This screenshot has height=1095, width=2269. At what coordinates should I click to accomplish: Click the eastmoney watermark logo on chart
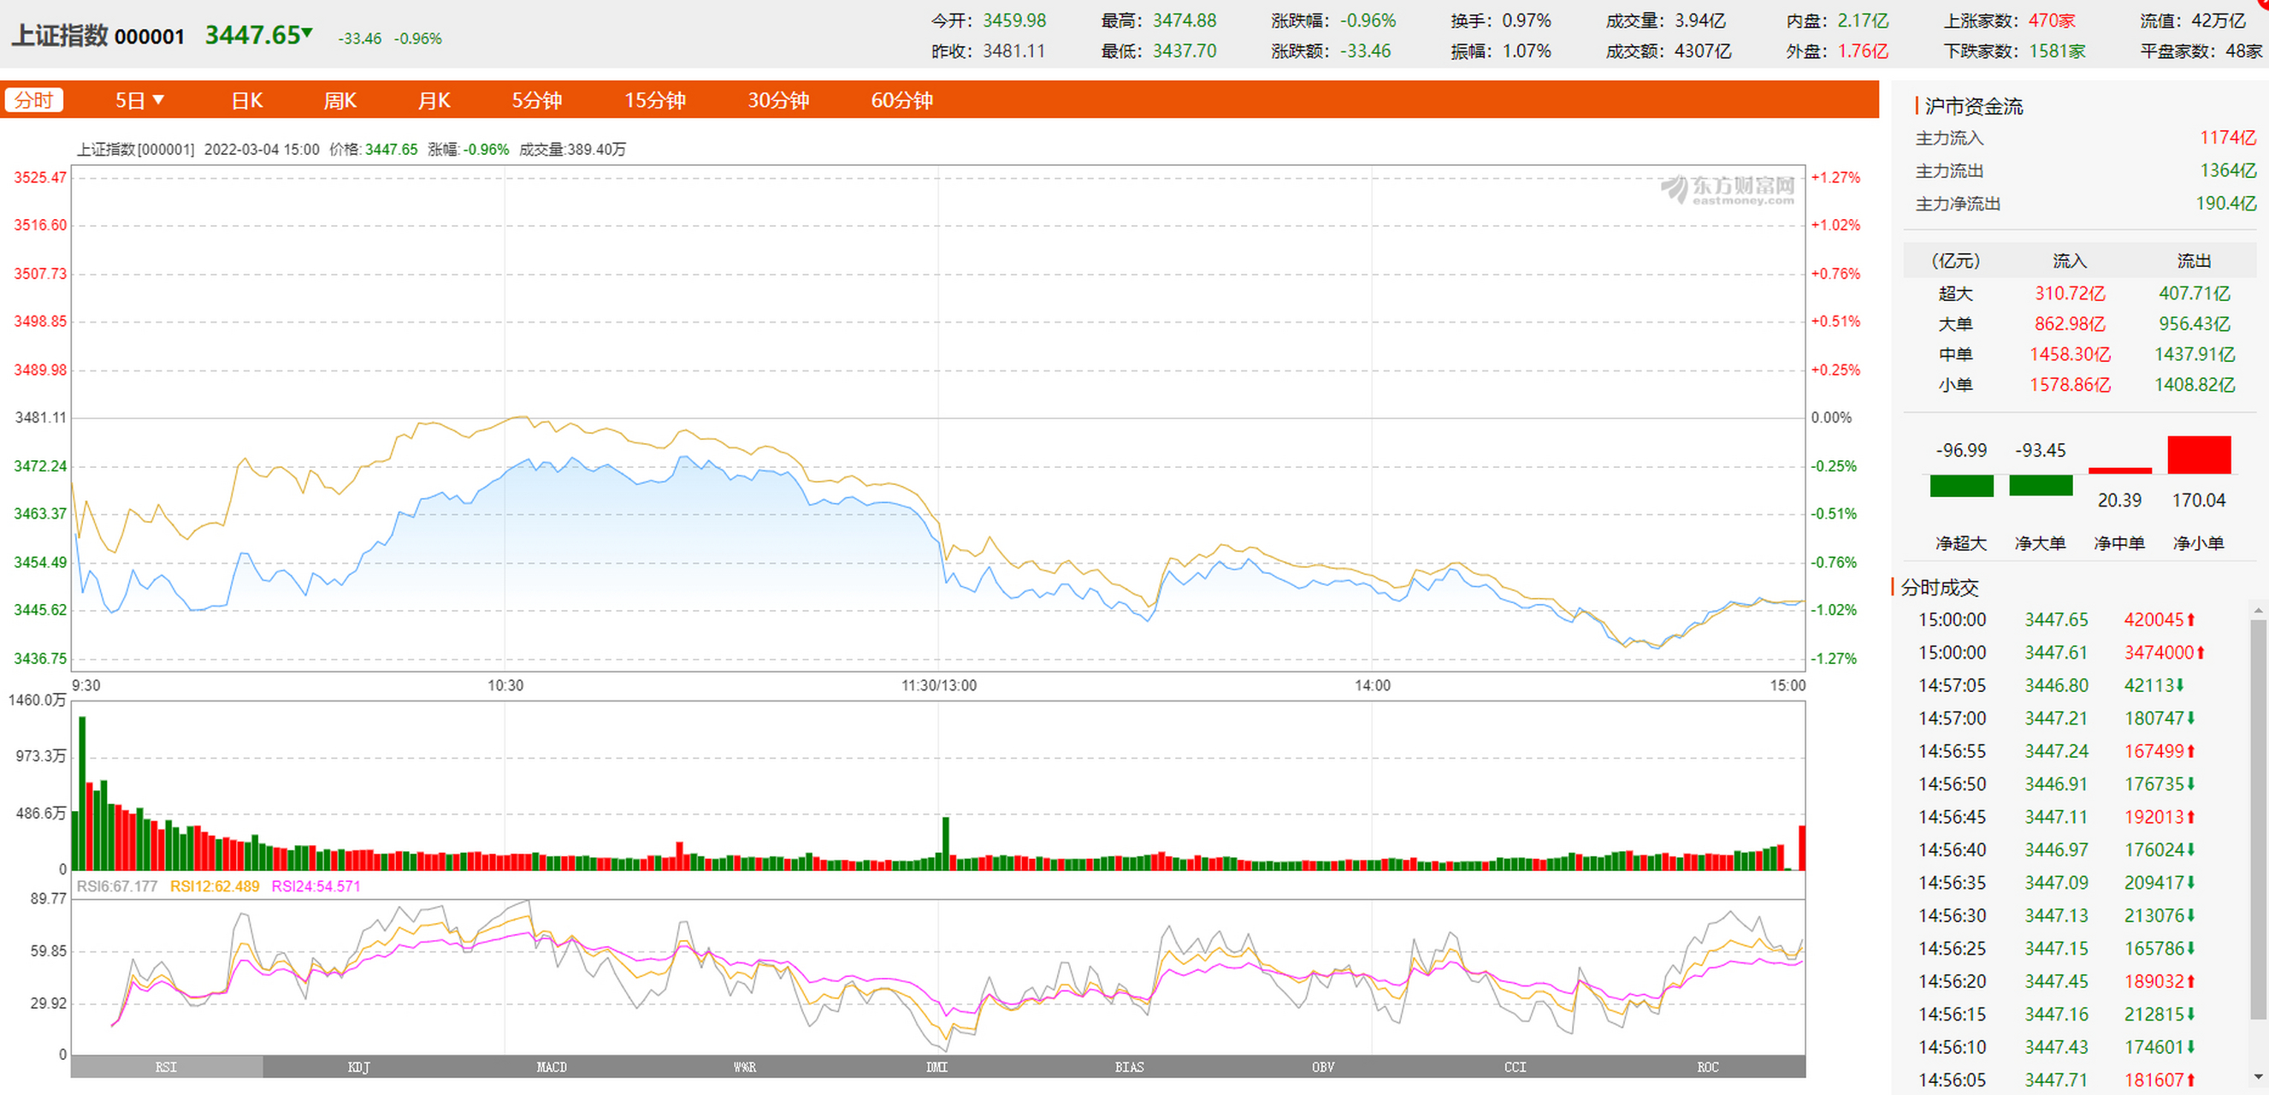point(1727,189)
